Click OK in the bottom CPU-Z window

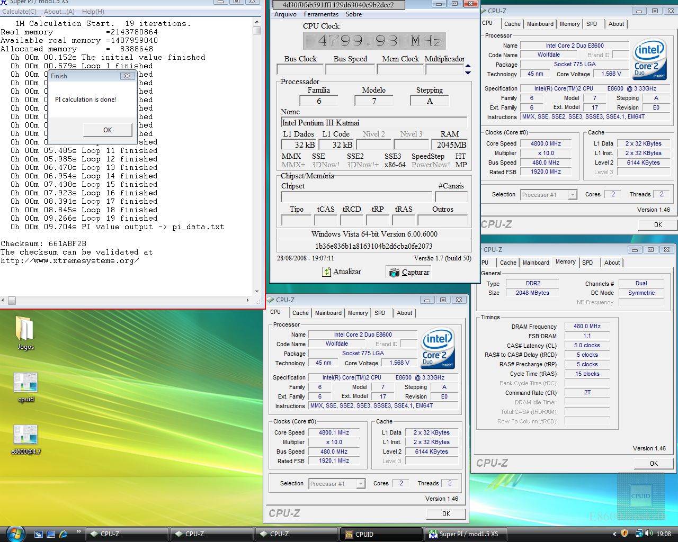click(x=446, y=513)
